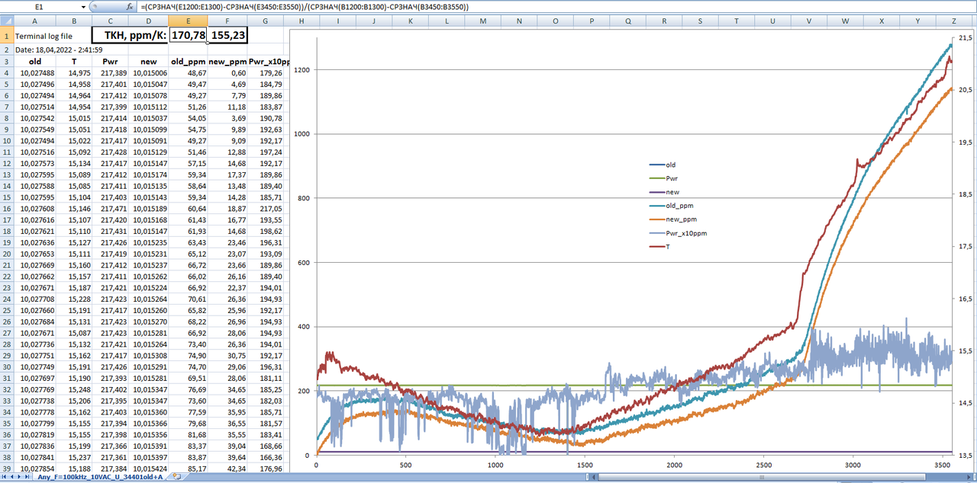The width and height of the screenshot is (977, 483).
Task: Select column D header
Action: pyautogui.click(x=148, y=21)
